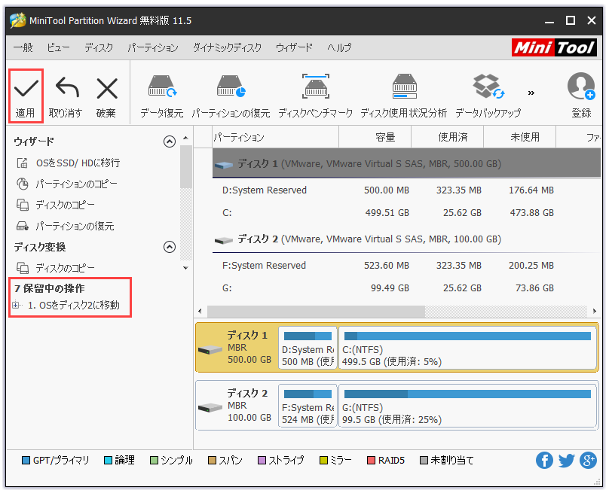Select ディスク 1 row in partition list
Image resolution: width=609 pixels, height=493 pixels.
406,163
